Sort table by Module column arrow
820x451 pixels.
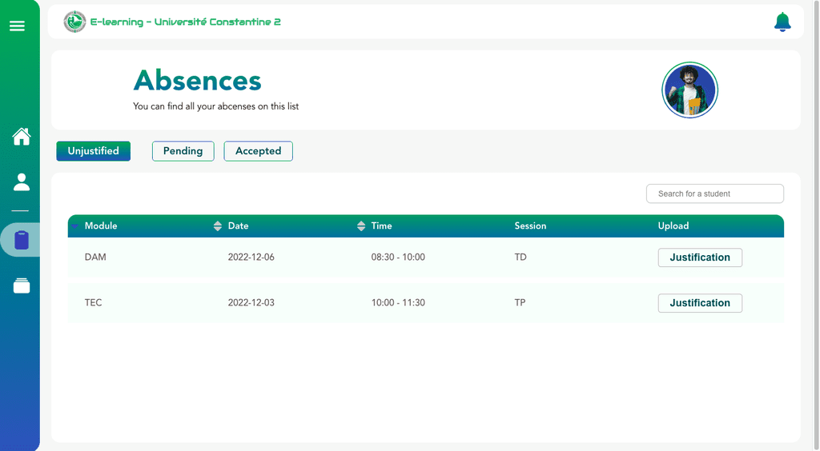[x=75, y=226]
